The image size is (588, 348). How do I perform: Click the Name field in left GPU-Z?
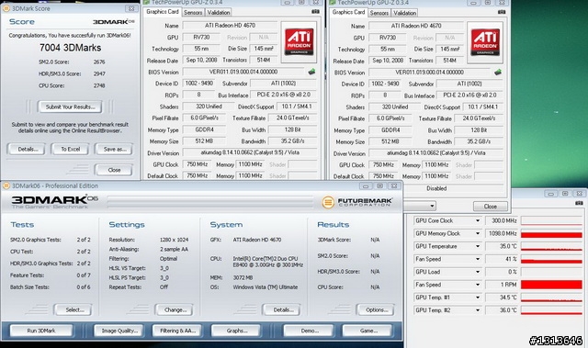pos(230,26)
